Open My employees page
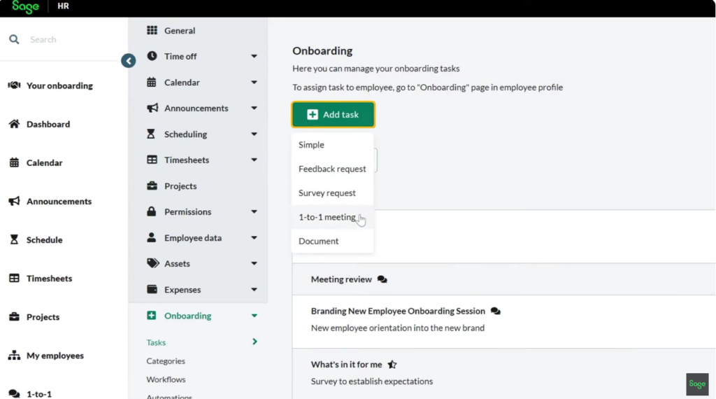This screenshot has height=399, width=716. point(55,355)
